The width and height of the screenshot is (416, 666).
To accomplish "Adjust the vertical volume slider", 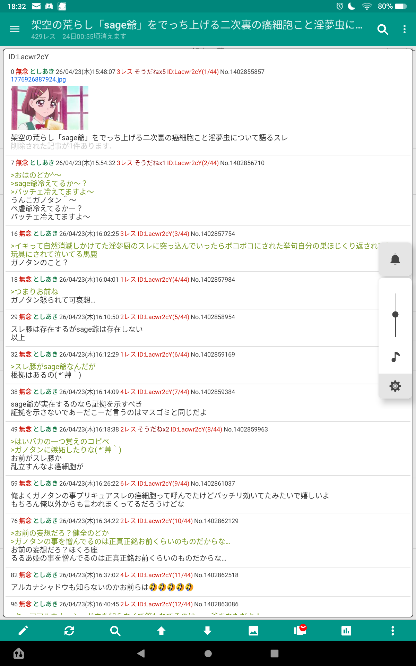I will click(395, 315).
